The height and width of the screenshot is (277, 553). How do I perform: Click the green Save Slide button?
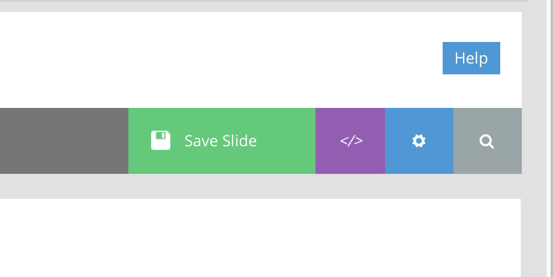(x=222, y=141)
